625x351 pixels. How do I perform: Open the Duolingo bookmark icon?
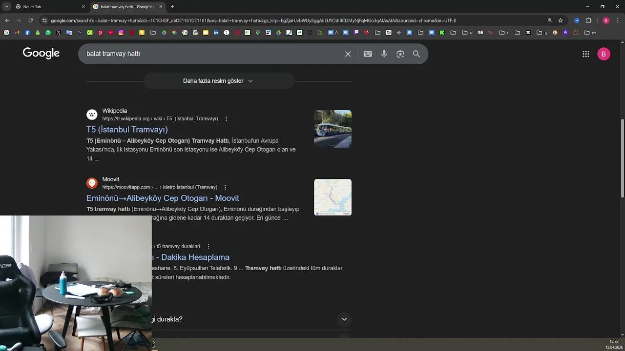pyautogui.click(x=90, y=33)
